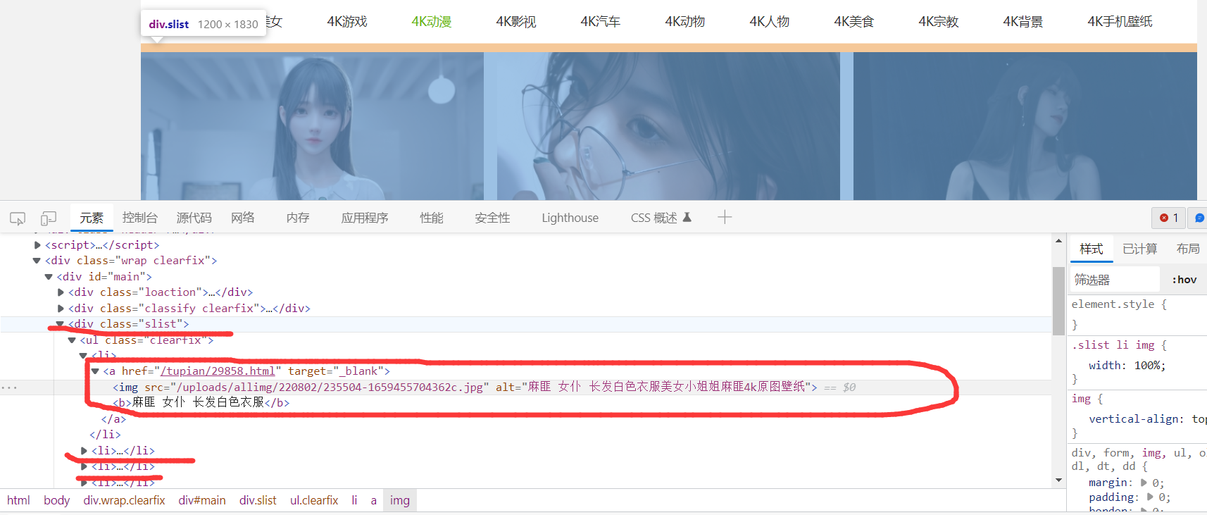Click the scroll-down arrow of the DOM tree

coord(1058,480)
